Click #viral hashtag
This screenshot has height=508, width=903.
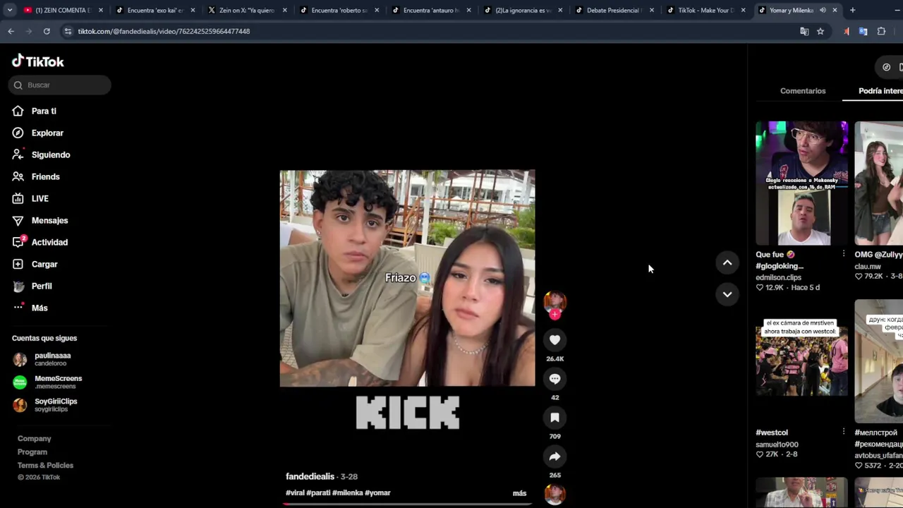pyautogui.click(x=295, y=492)
